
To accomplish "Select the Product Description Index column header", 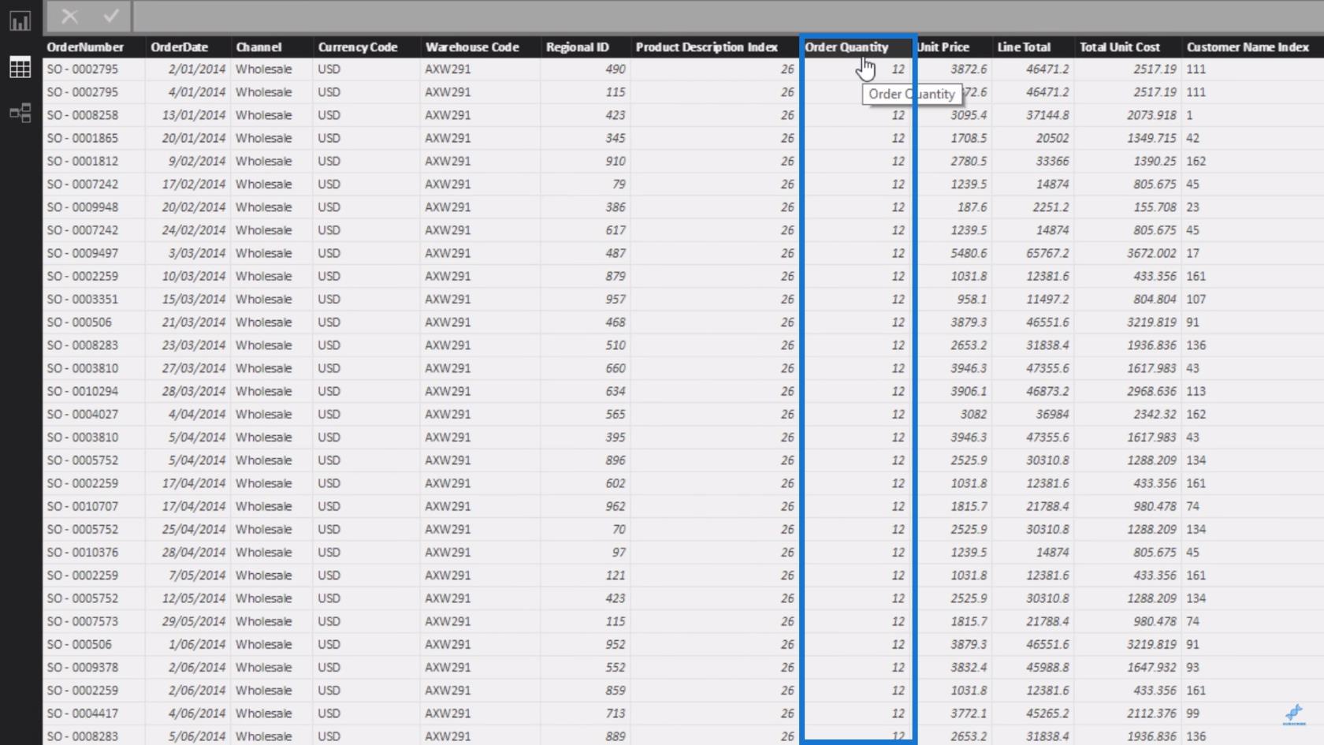I will click(x=707, y=47).
